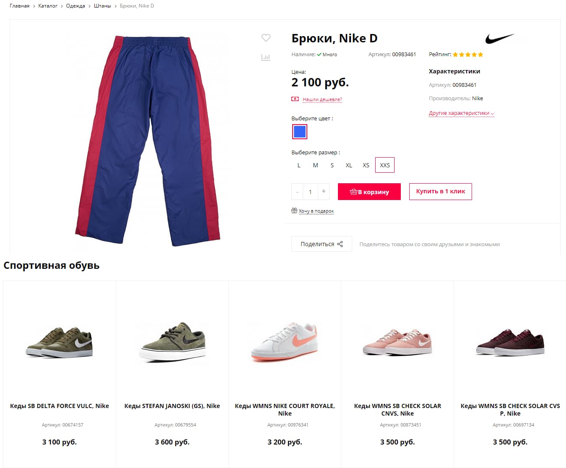Go to the 'Штаны' breadcrumb
The width and height of the screenshot is (566, 468).
tap(102, 6)
